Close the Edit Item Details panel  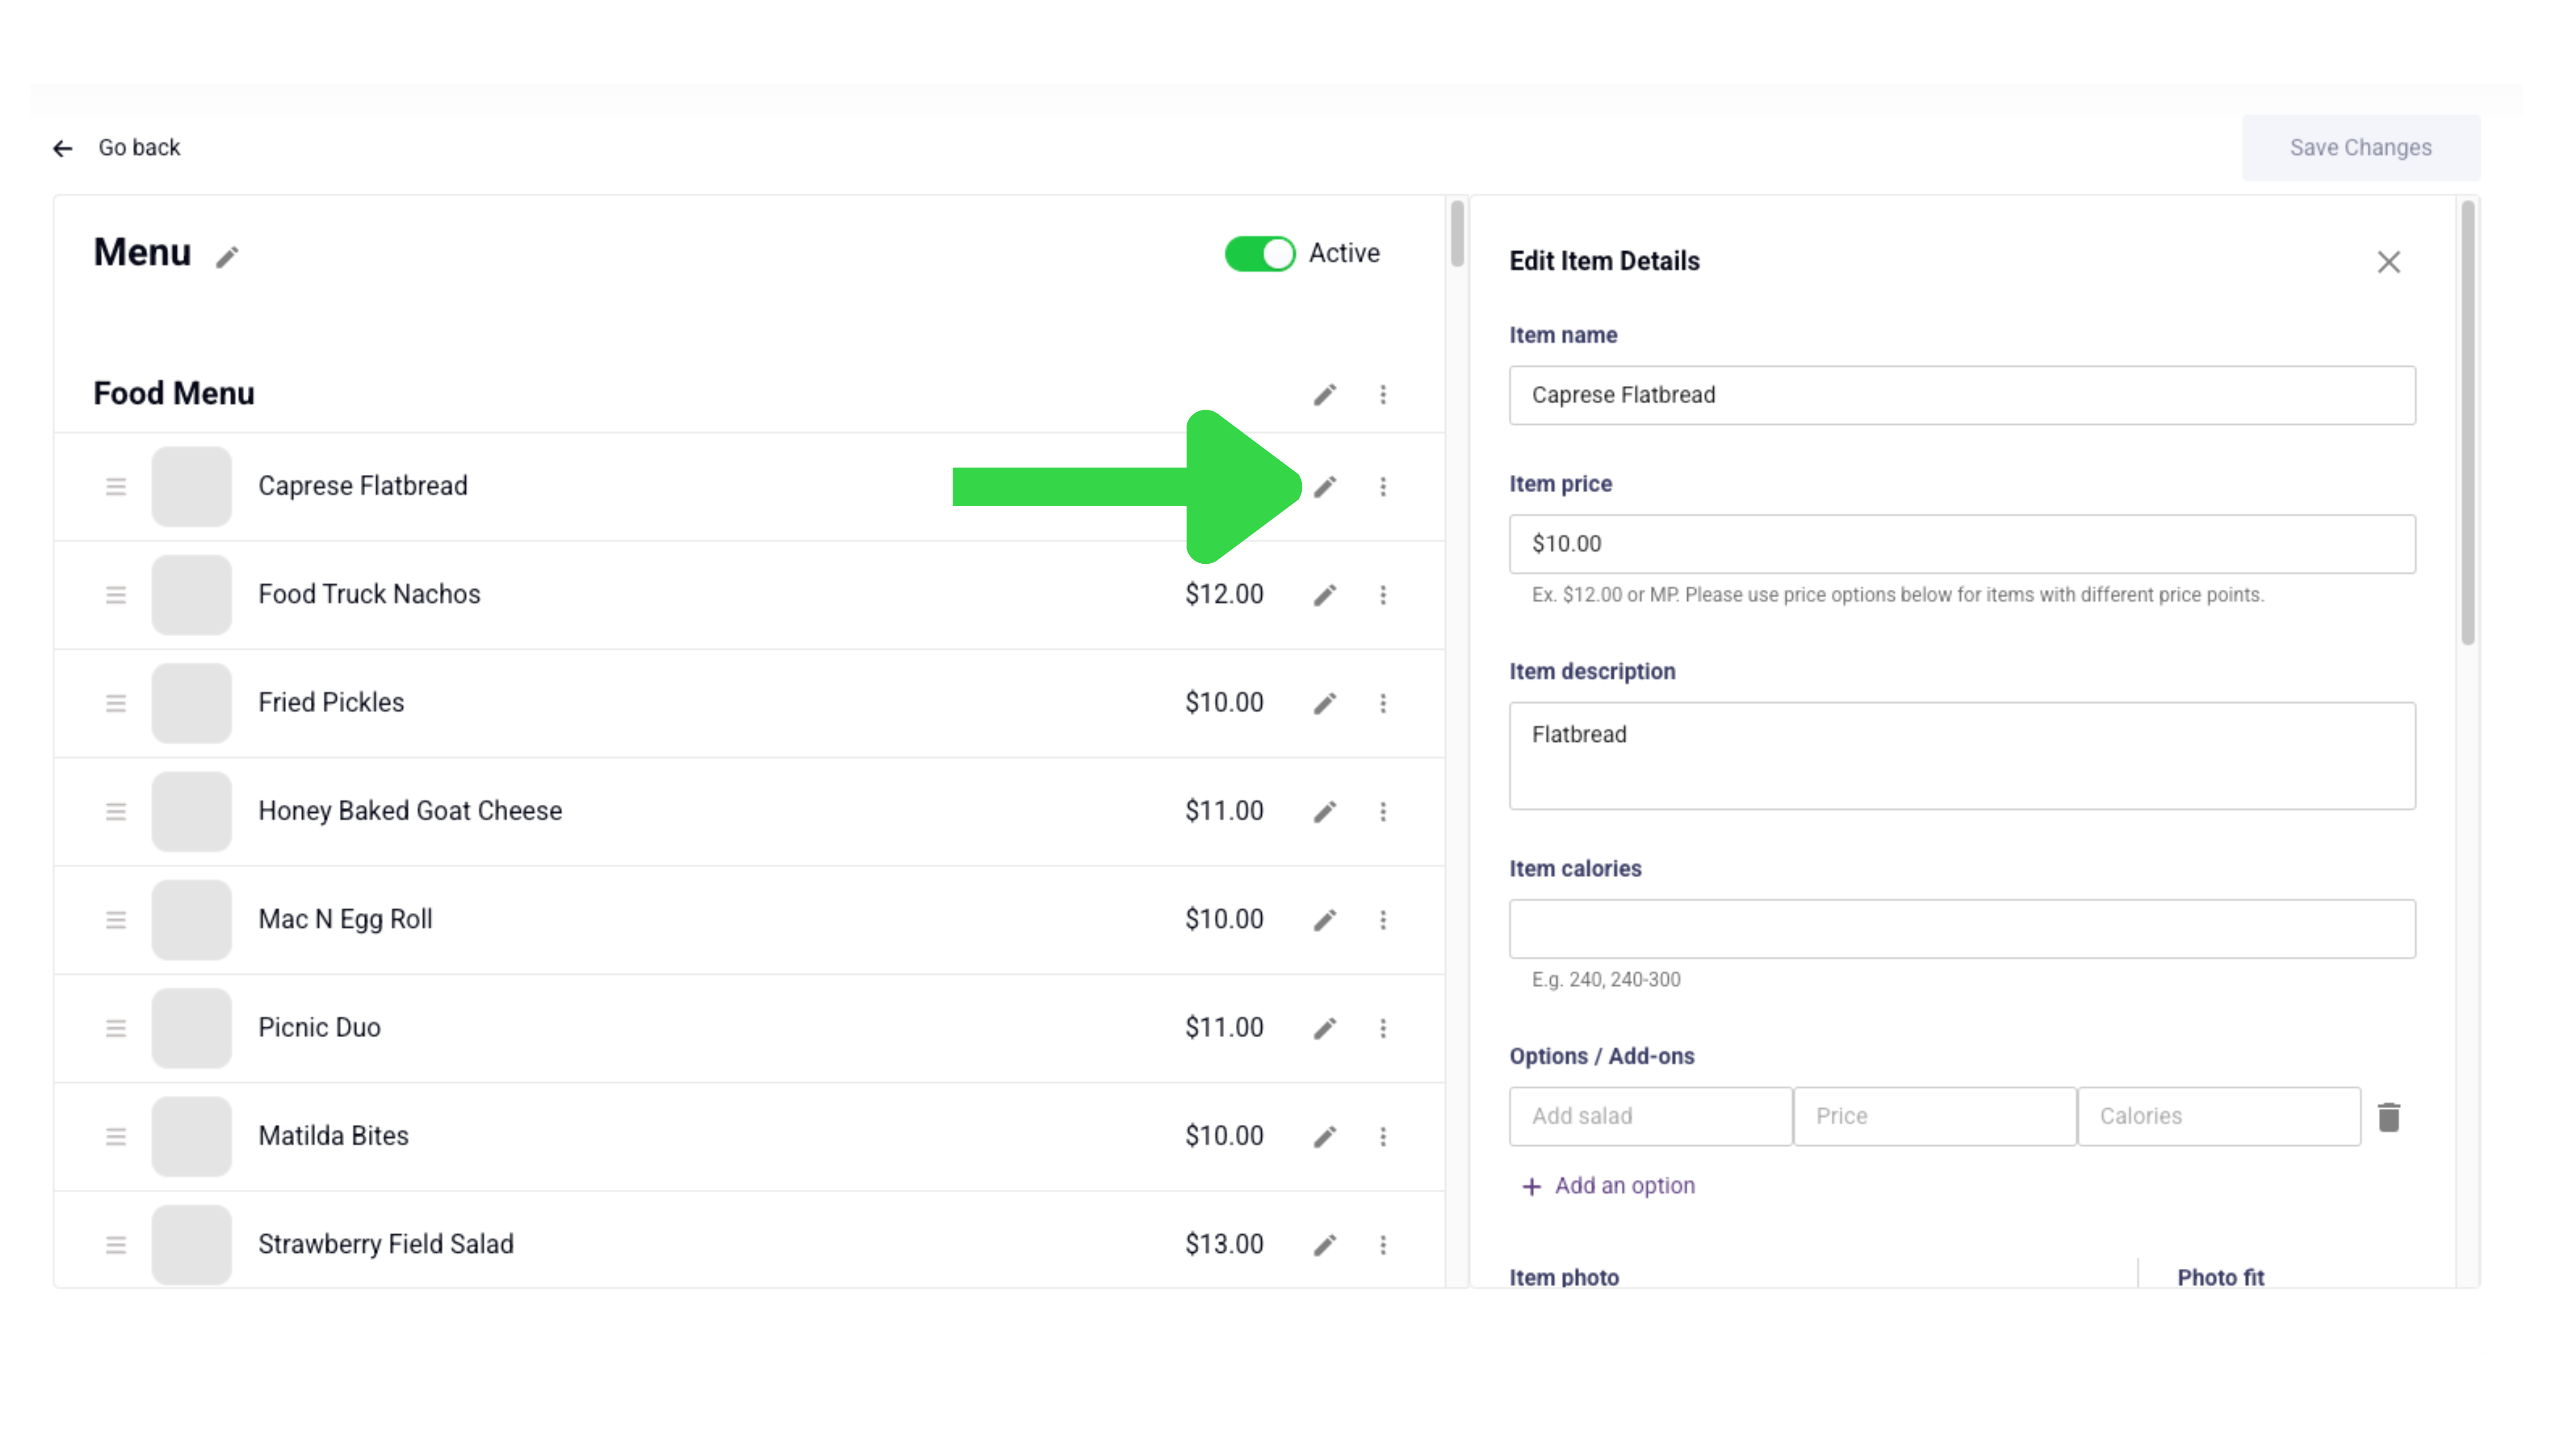point(2388,262)
